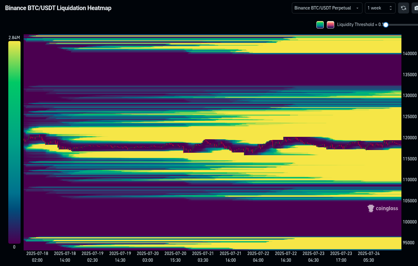Select the green-blue color scheme swatch
The height and width of the screenshot is (266, 418).
tap(320, 25)
